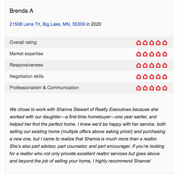Click the 'in 2020' text beside address
Viewport: 178px width, 175px height.
pyautogui.click(x=94, y=24)
